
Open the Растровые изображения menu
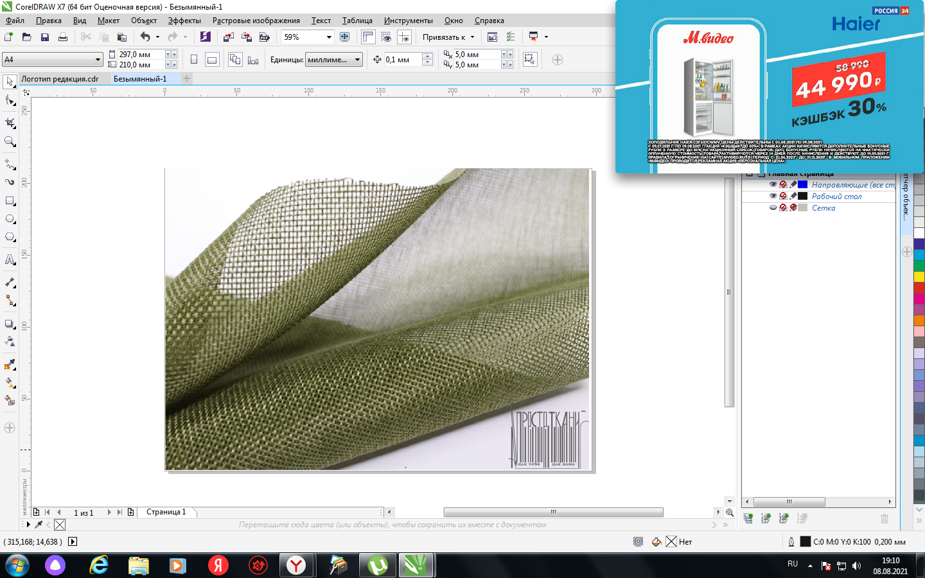point(256,21)
